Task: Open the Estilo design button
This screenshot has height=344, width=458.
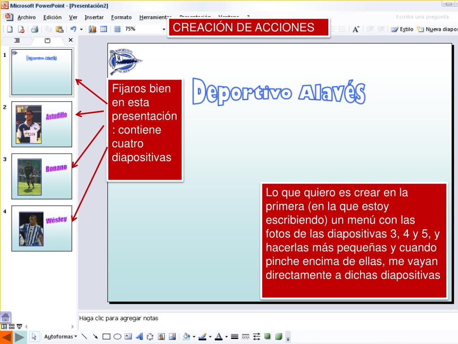Action: pos(402,29)
